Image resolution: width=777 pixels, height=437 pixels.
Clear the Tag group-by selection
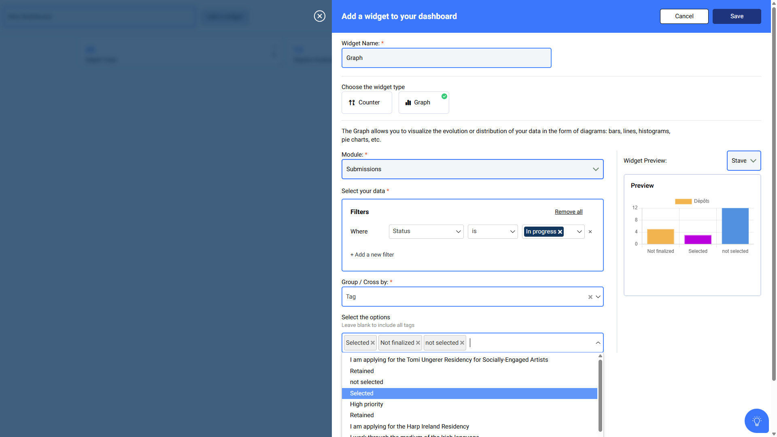[590, 297]
